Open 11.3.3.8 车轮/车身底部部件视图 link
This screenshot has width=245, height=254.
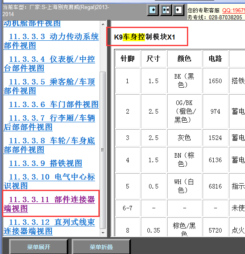(x=49, y=145)
